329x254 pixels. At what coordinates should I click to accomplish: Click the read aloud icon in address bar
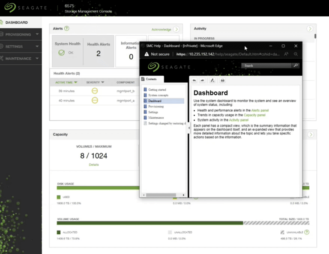286,54
